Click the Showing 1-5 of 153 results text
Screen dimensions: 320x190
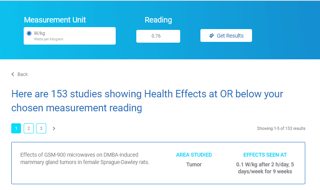pos(281,128)
